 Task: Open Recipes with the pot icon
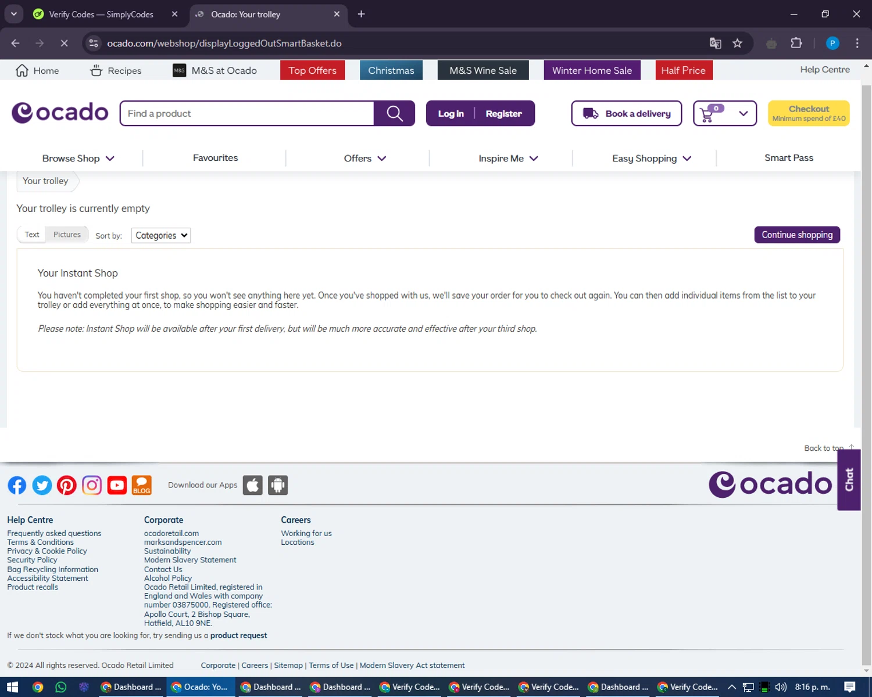click(97, 70)
